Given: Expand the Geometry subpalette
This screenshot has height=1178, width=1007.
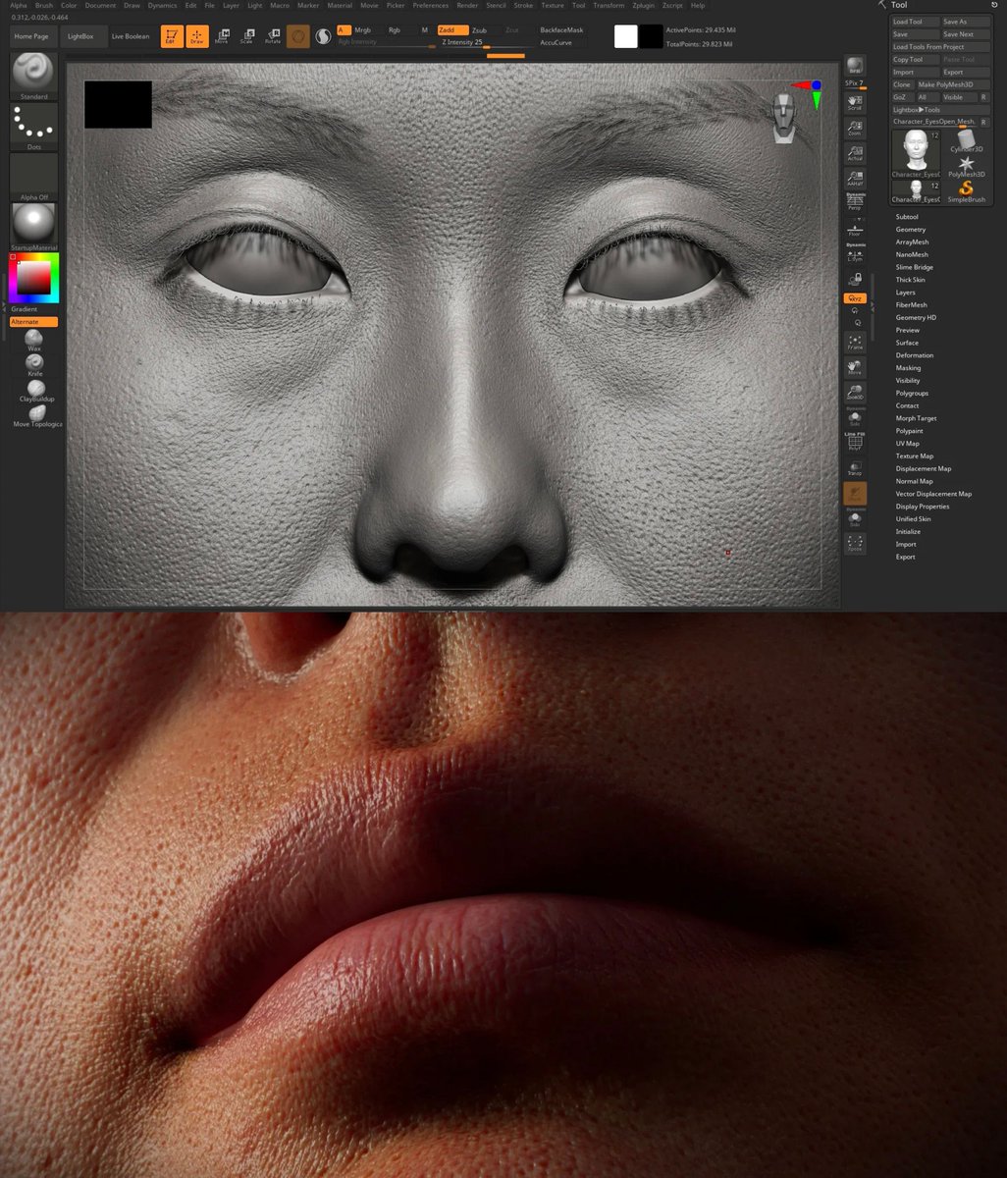Looking at the screenshot, I should pos(909,229).
